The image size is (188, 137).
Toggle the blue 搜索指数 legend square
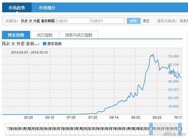(x=45, y=44)
